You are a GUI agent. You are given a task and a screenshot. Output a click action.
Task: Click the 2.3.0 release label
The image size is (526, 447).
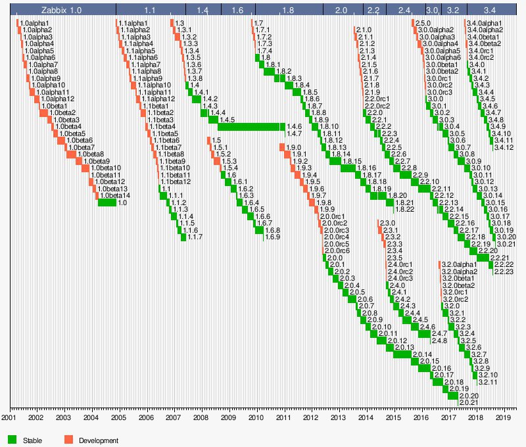coord(387,223)
